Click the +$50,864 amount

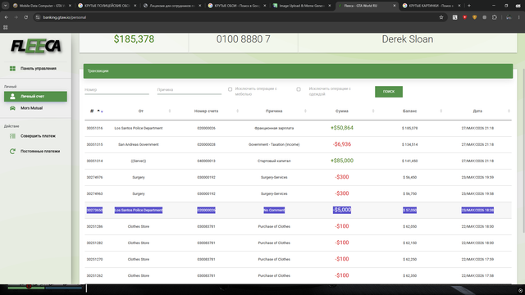tap(342, 128)
